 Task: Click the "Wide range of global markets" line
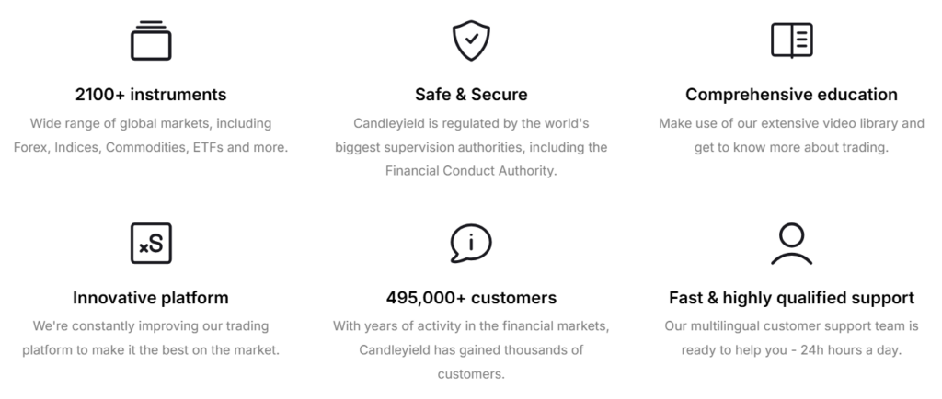(x=151, y=123)
